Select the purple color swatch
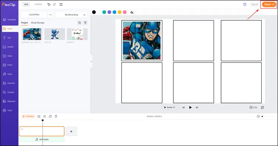This screenshot has width=278, height=146. 109,12
